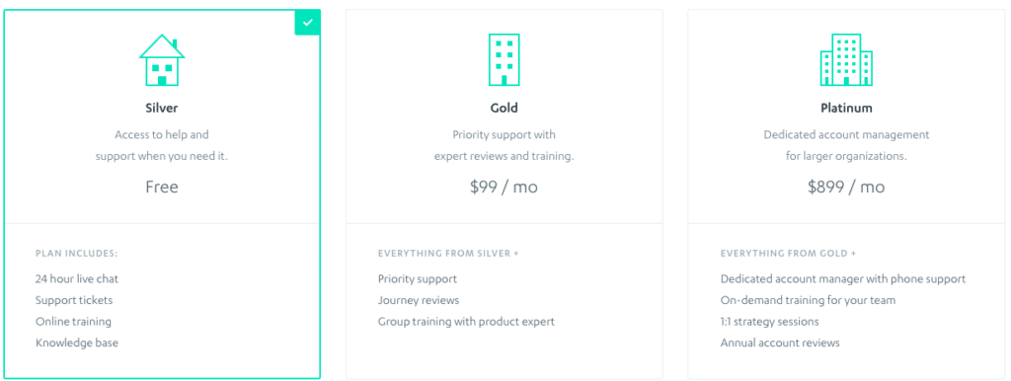Click the $99 / mo price
Viewport: 1011px width, 381px height.
click(504, 187)
